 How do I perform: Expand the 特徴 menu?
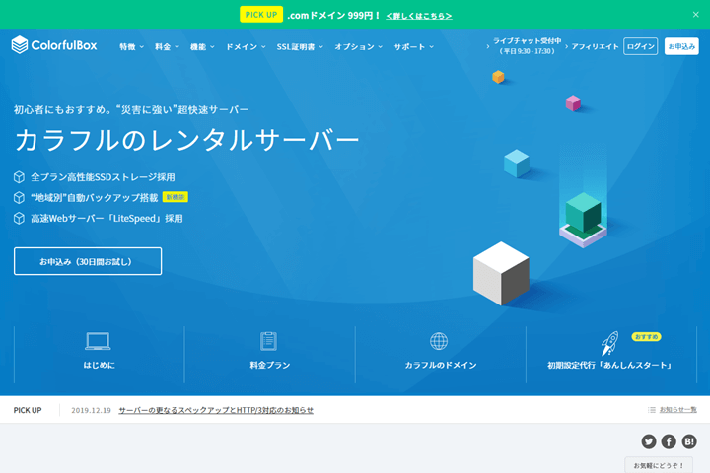click(x=131, y=46)
